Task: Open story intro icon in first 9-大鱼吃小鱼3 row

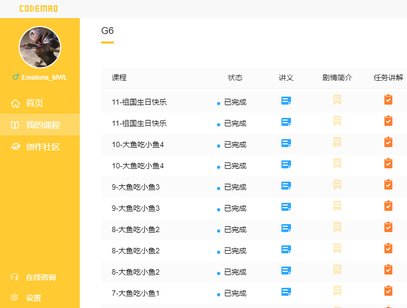Action: (337, 184)
